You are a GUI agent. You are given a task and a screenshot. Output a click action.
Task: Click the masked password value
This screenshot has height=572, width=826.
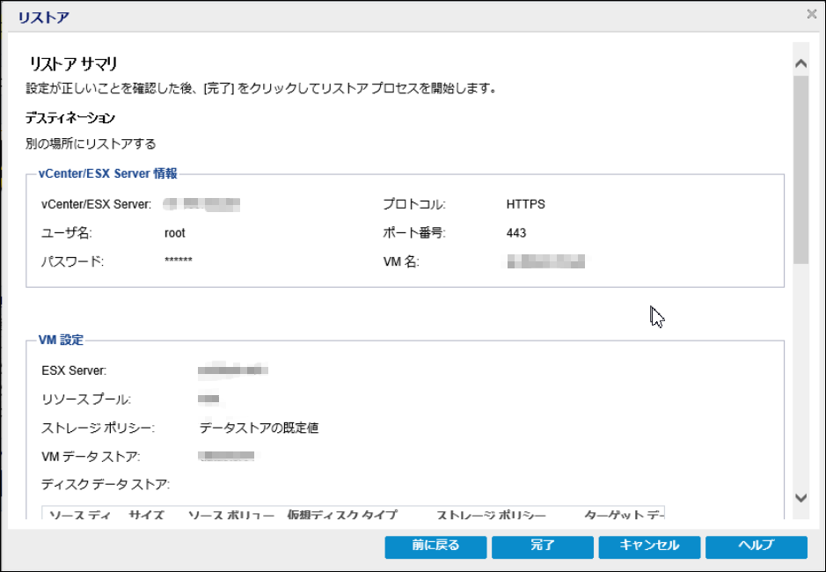pyautogui.click(x=179, y=262)
